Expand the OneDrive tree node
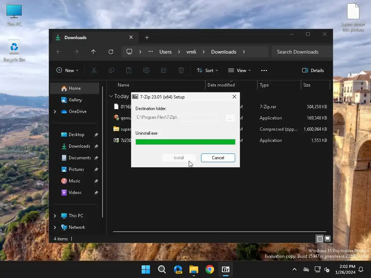 tap(55, 111)
